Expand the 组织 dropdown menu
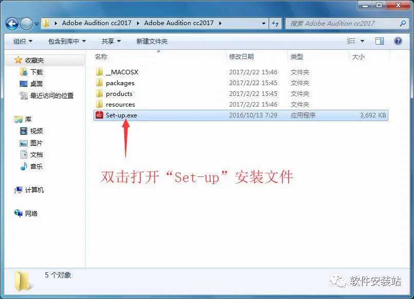 [x=23, y=41]
